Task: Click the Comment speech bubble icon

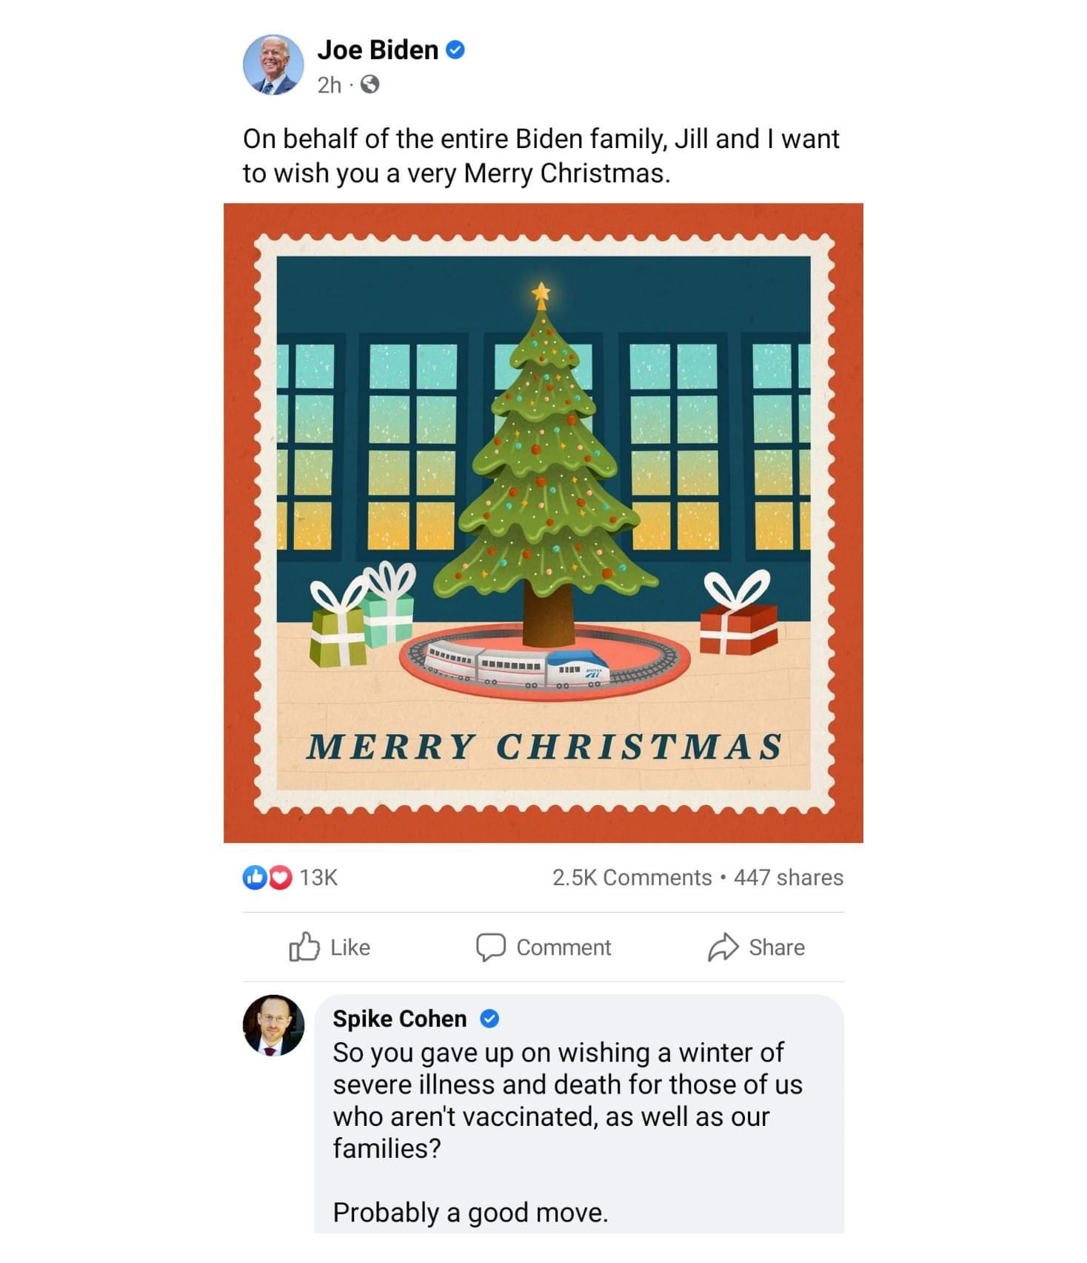Action: pos(490,947)
